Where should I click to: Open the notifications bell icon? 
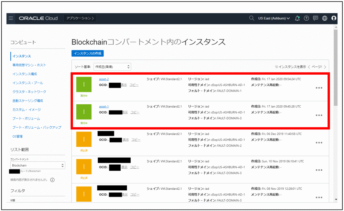297,18
